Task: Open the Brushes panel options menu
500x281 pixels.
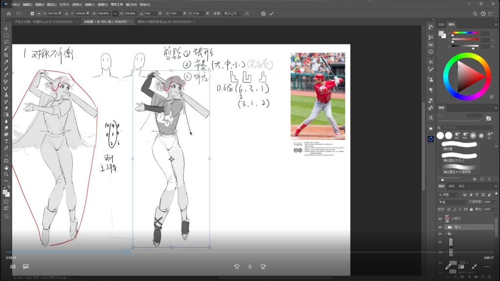Action: (496, 108)
